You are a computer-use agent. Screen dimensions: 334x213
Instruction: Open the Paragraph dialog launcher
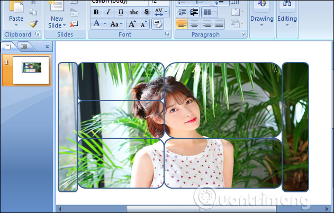click(x=243, y=34)
